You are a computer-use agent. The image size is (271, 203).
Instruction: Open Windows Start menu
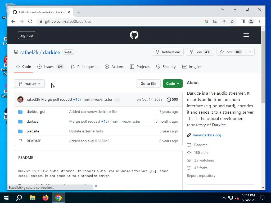click(6, 198)
